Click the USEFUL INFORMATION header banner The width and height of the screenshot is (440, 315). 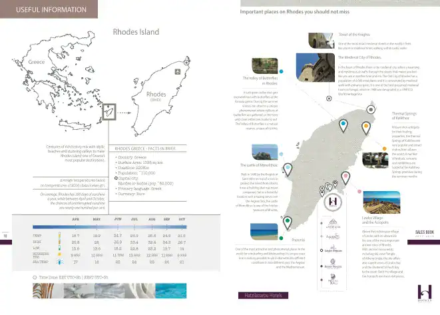point(49,9)
